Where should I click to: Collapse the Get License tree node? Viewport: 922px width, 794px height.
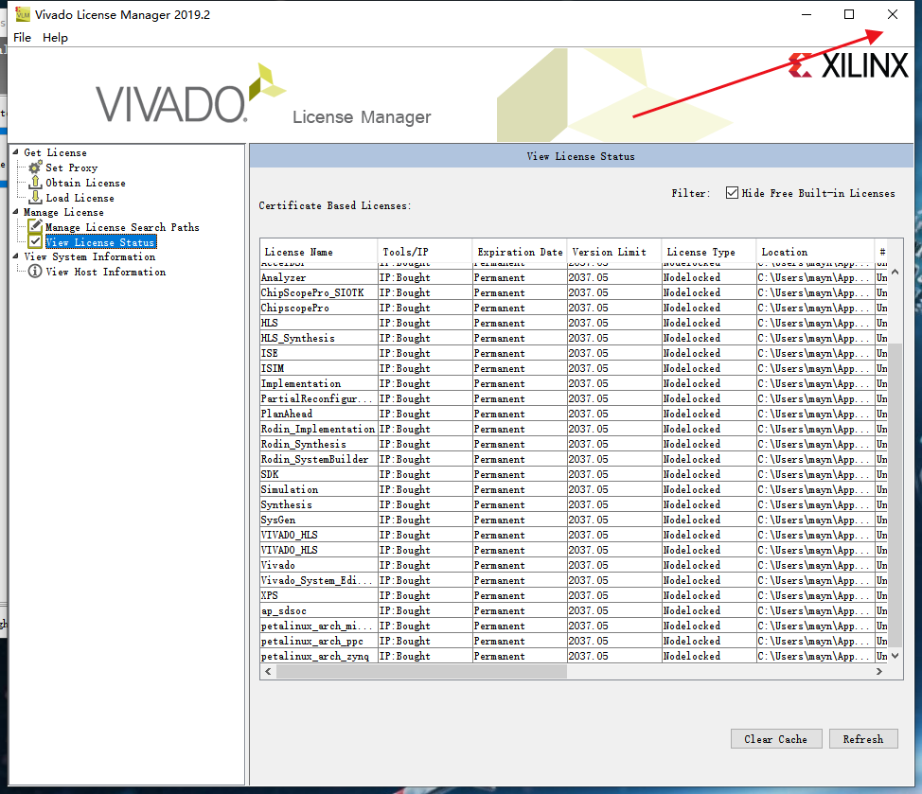tap(15, 151)
